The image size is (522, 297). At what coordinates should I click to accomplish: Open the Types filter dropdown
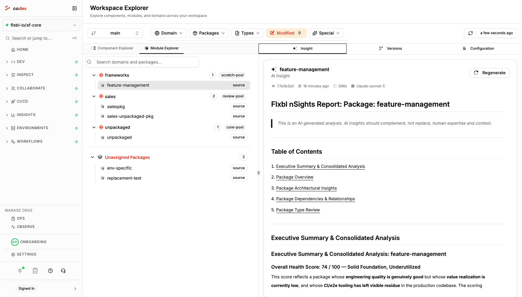[248, 33]
